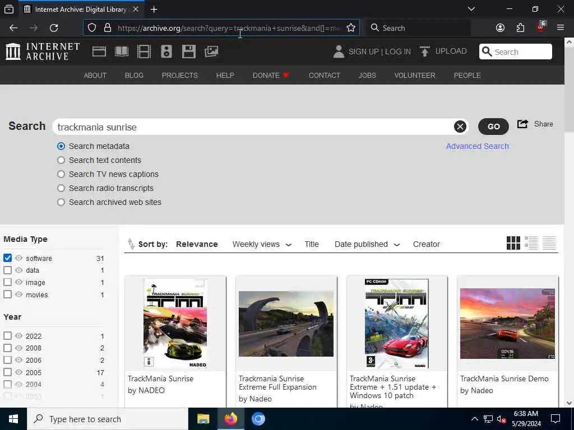
Task: Uncheck the software media type filter
Action: pyautogui.click(x=7, y=258)
